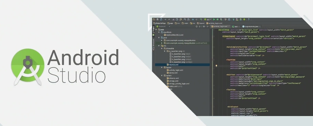Select ic_launcher.png (xhdpi) file

181,59
